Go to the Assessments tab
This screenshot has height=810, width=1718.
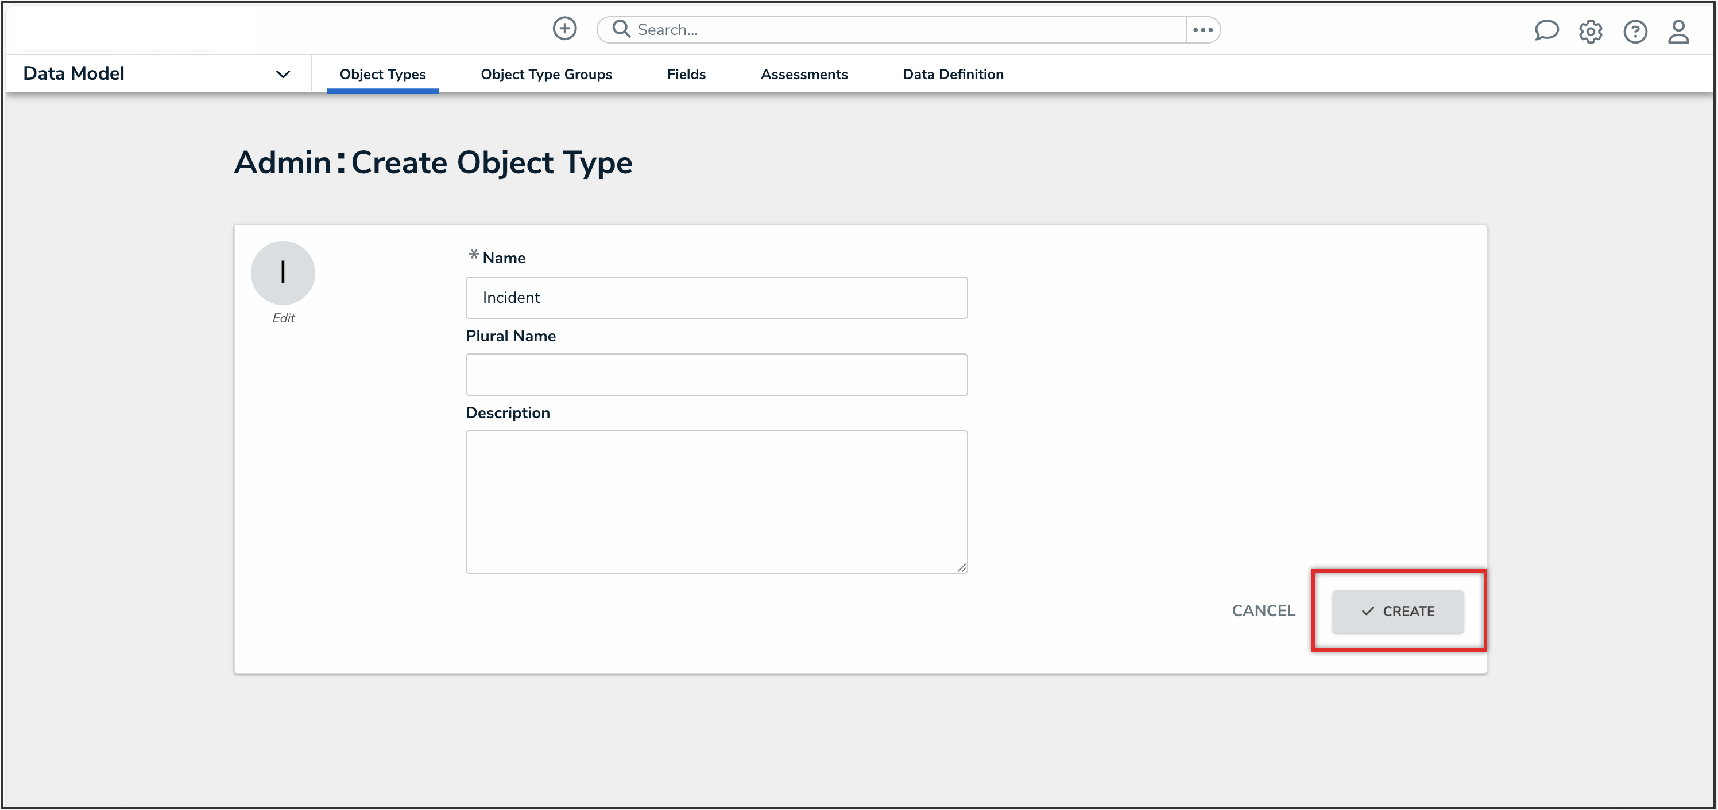pos(804,75)
